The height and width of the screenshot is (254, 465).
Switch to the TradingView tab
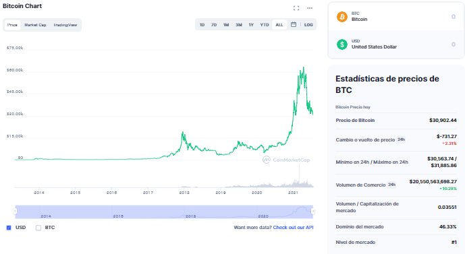[x=65, y=25]
